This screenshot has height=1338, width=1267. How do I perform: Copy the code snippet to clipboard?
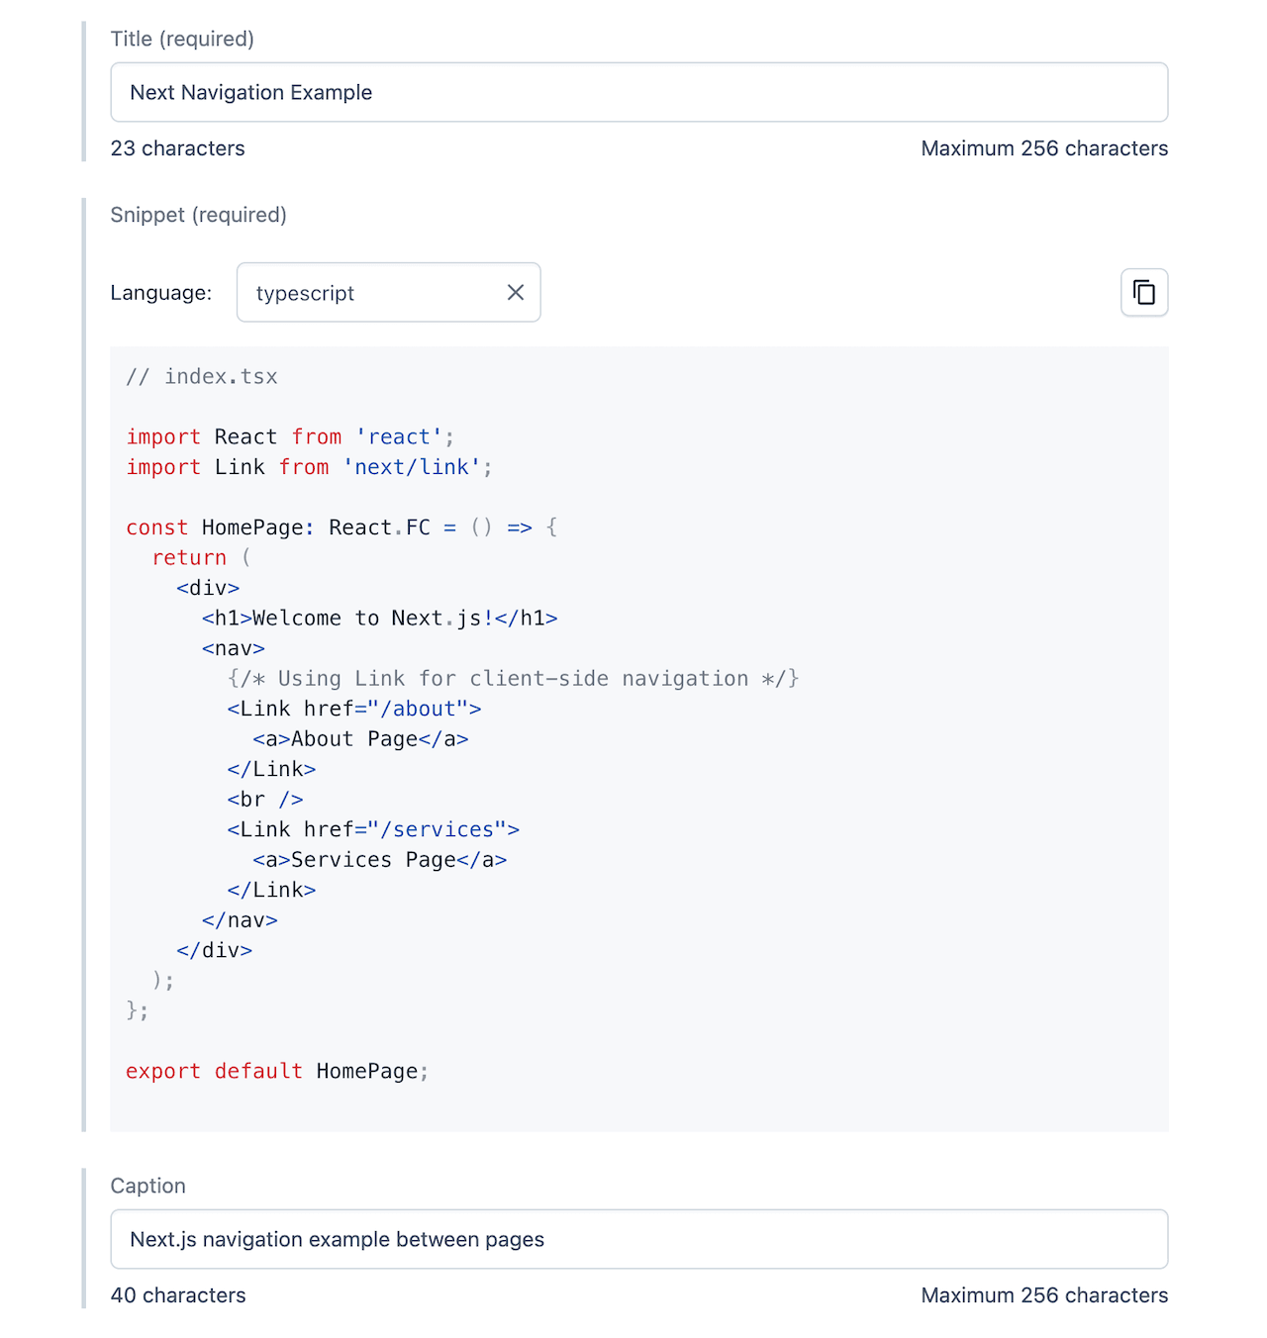coord(1143,293)
